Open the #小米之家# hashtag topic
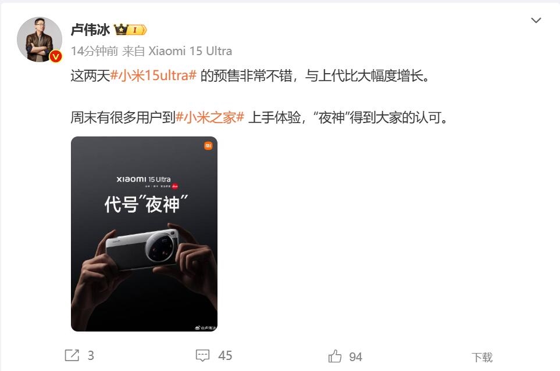The width and height of the screenshot is (560, 371). tap(210, 117)
